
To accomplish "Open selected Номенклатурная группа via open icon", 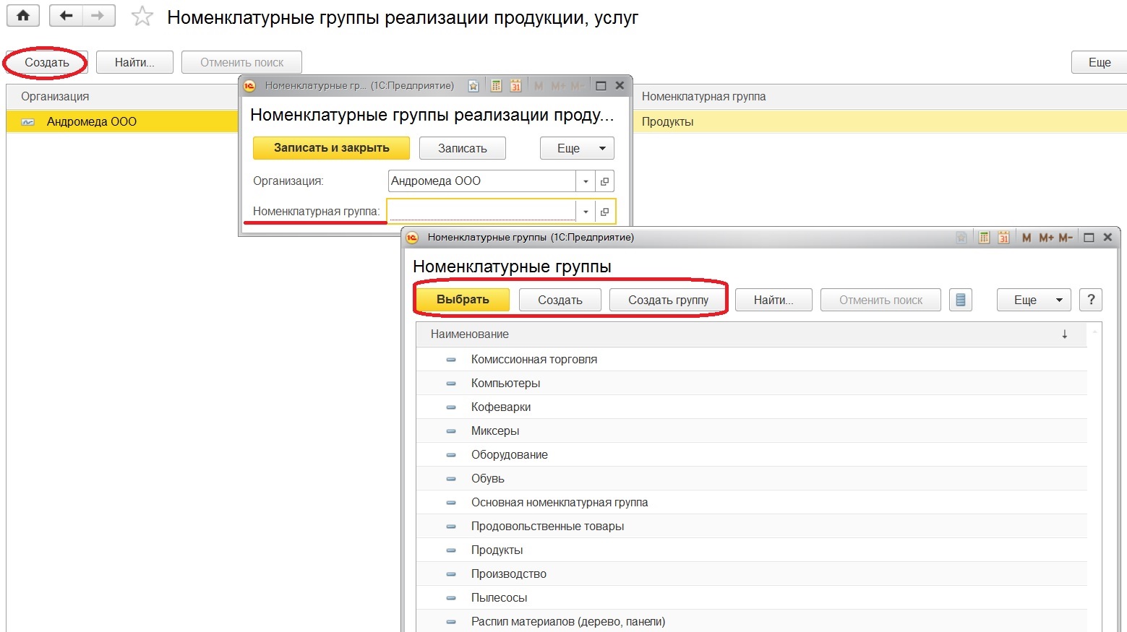I will tap(605, 212).
